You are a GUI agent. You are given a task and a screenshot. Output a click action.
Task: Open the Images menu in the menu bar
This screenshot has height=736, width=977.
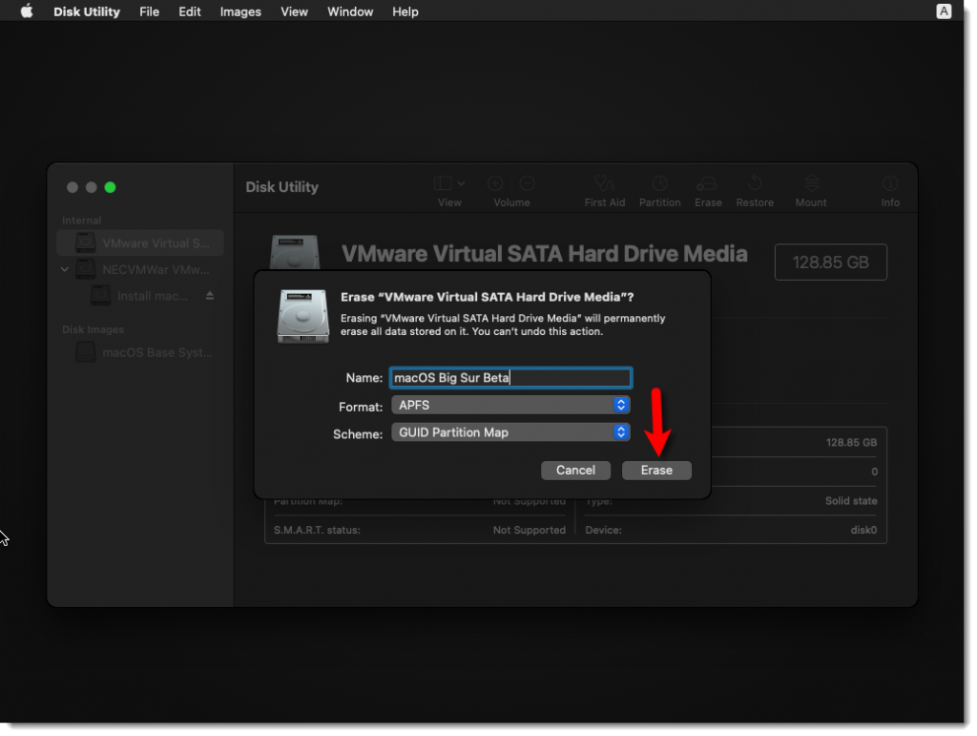point(239,11)
